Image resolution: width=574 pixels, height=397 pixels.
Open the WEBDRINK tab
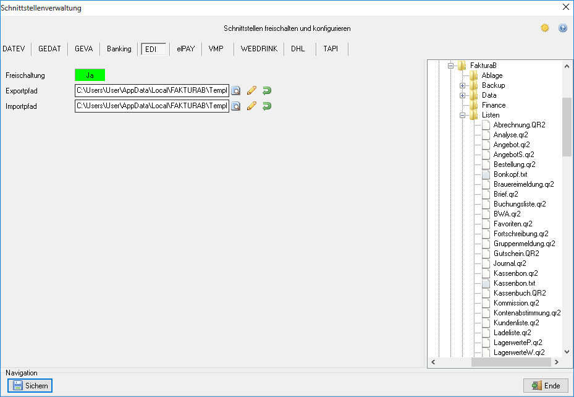(259, 49)
